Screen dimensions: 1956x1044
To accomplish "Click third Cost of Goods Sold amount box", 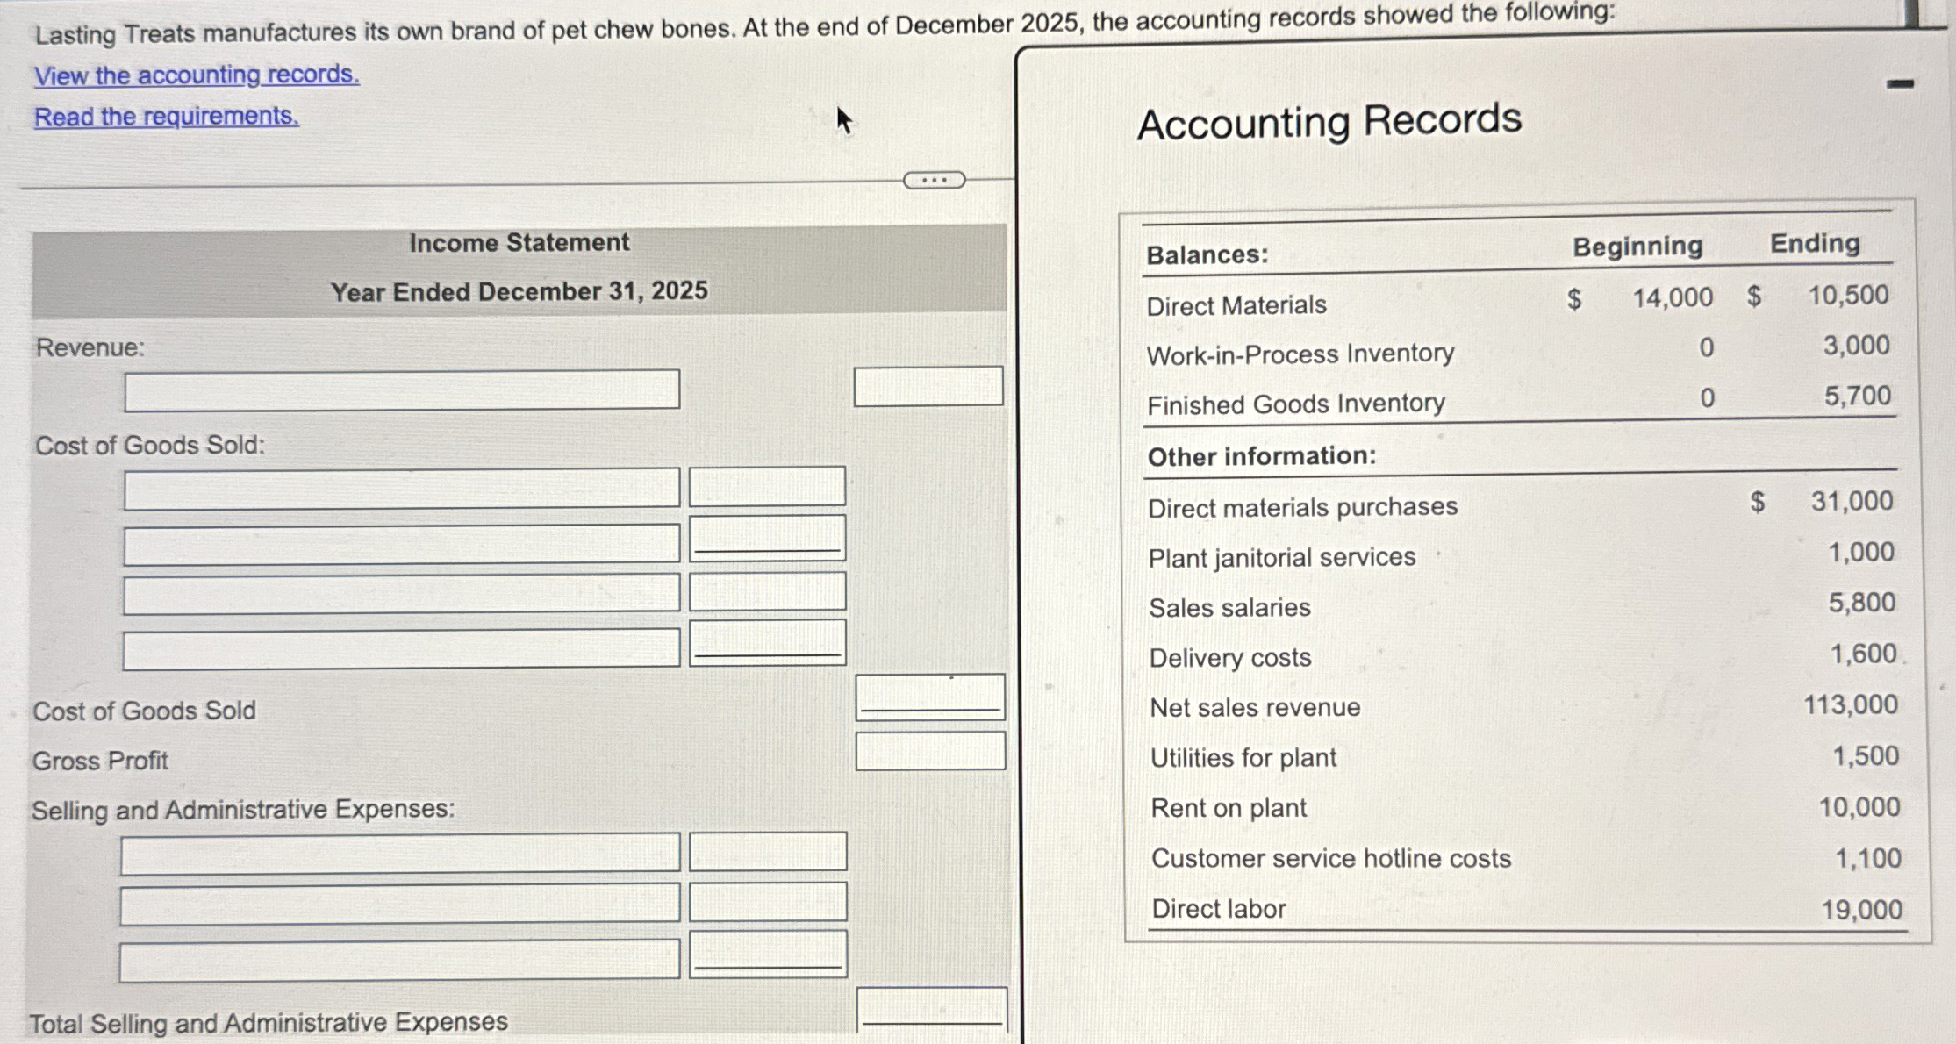I will click(x=767, y=591).
